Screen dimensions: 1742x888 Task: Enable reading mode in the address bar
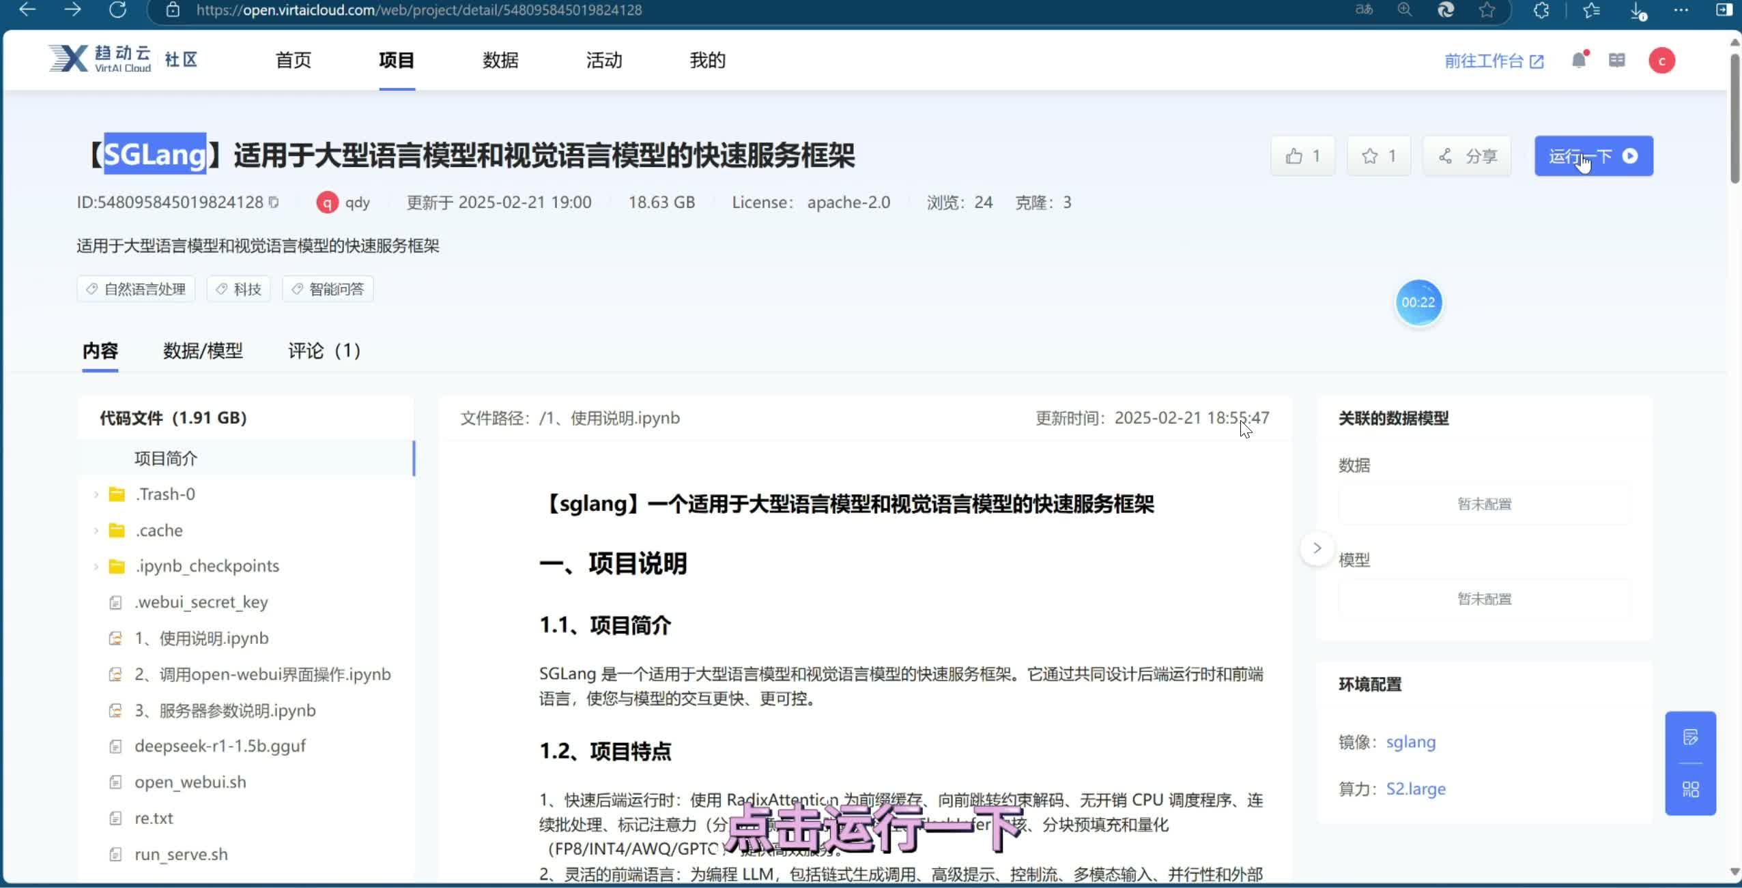pos(1362,10)
